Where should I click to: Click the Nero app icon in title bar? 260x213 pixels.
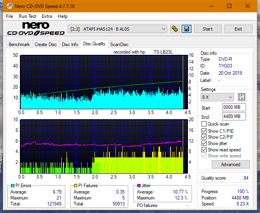coord(10,6)
